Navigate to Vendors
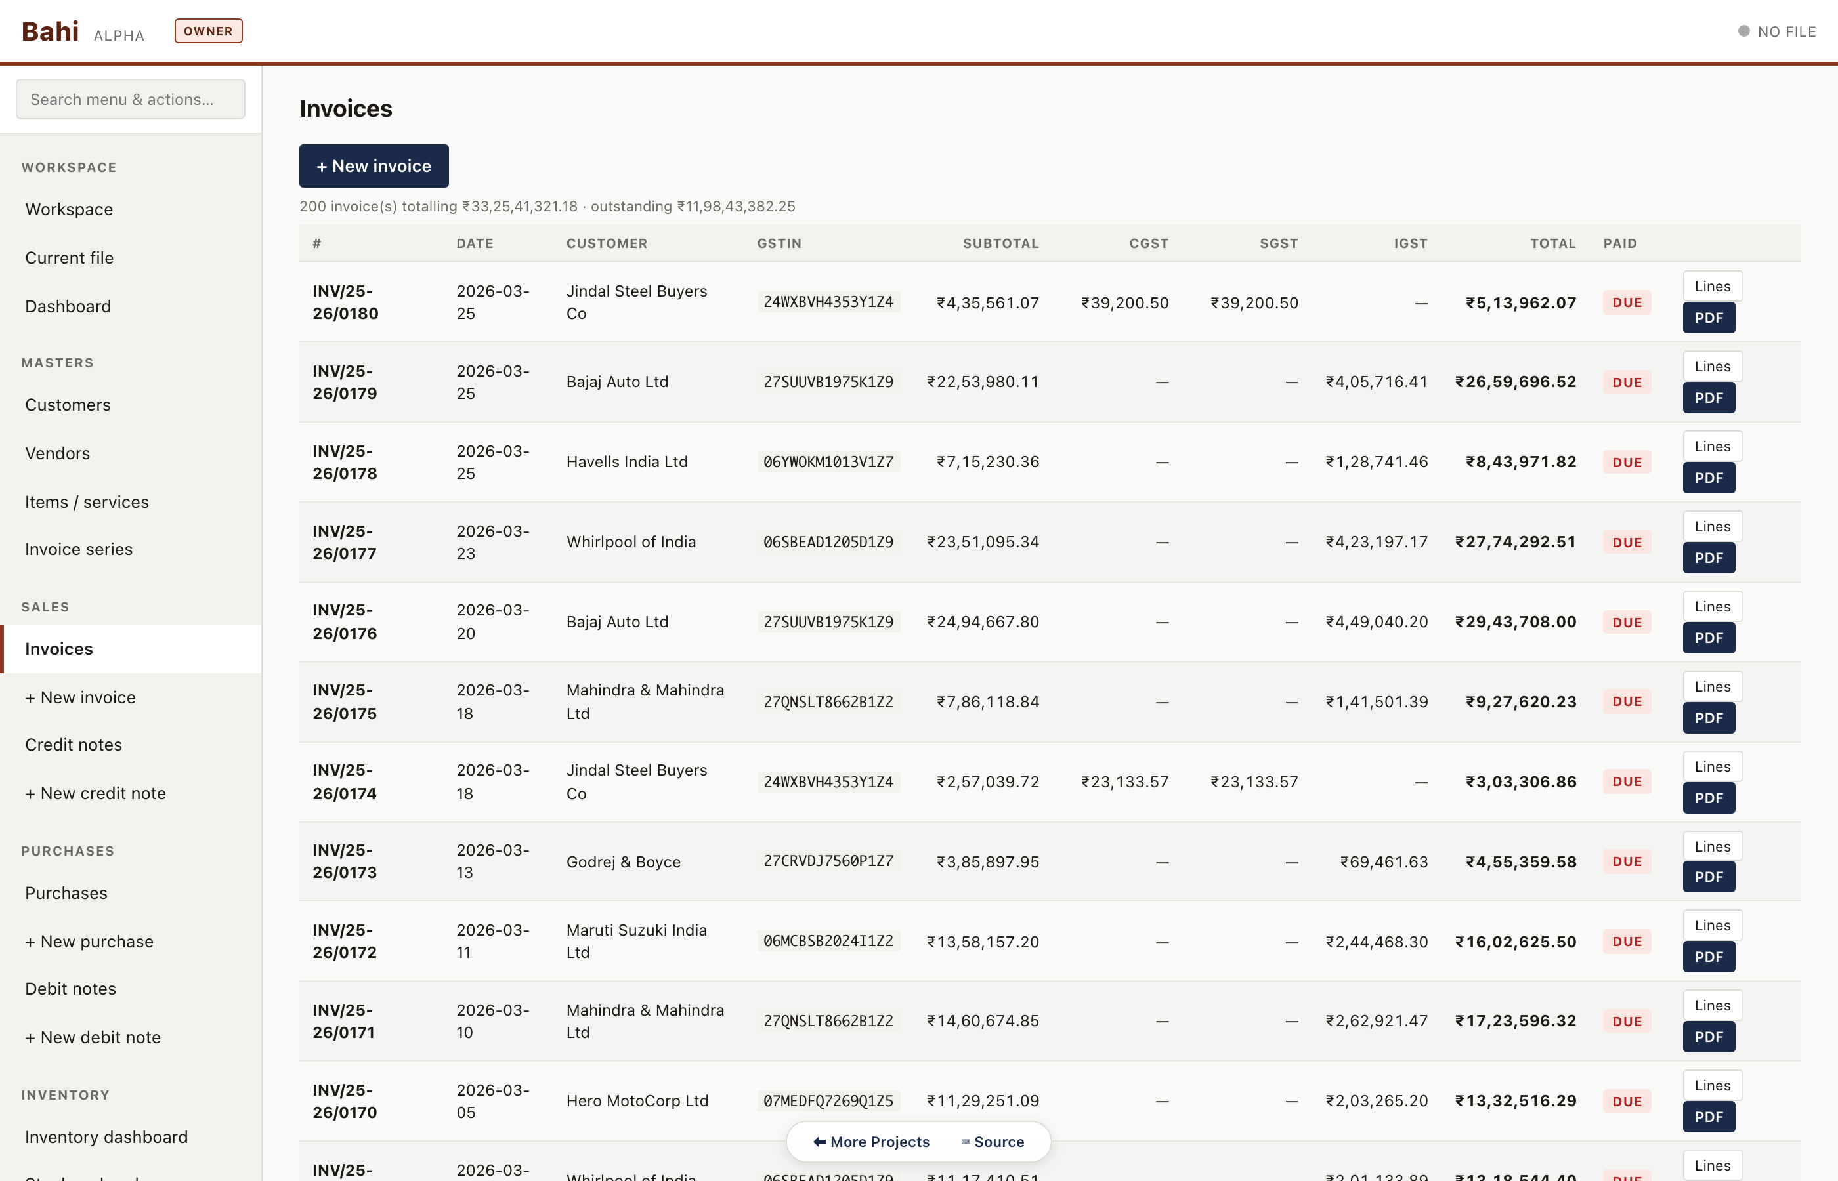1838x1181 pixels. click(56, 453)
